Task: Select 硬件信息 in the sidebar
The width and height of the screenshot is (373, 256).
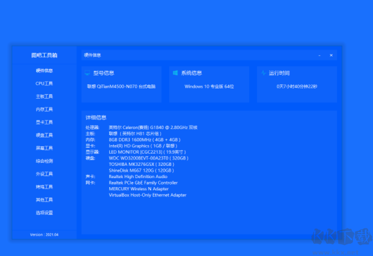Action: pos(44,70)
